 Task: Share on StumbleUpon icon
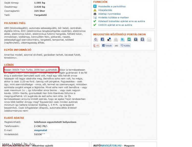(129, 39)
